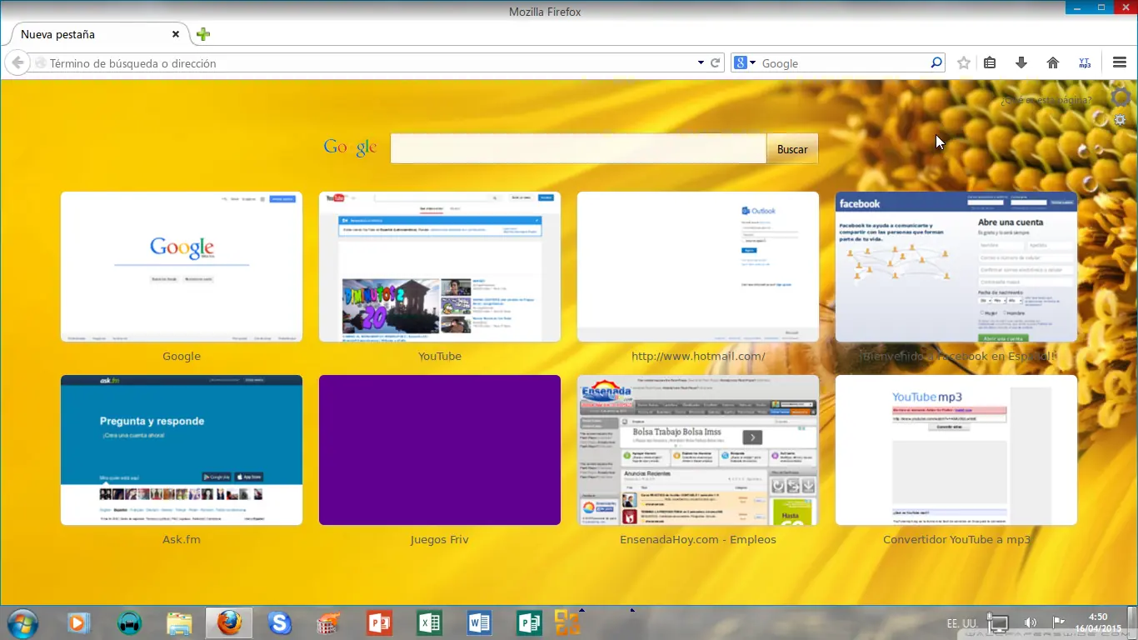Launch Publisher from the taskbar
Screen dimensions: 1138x640
point(529,622)
